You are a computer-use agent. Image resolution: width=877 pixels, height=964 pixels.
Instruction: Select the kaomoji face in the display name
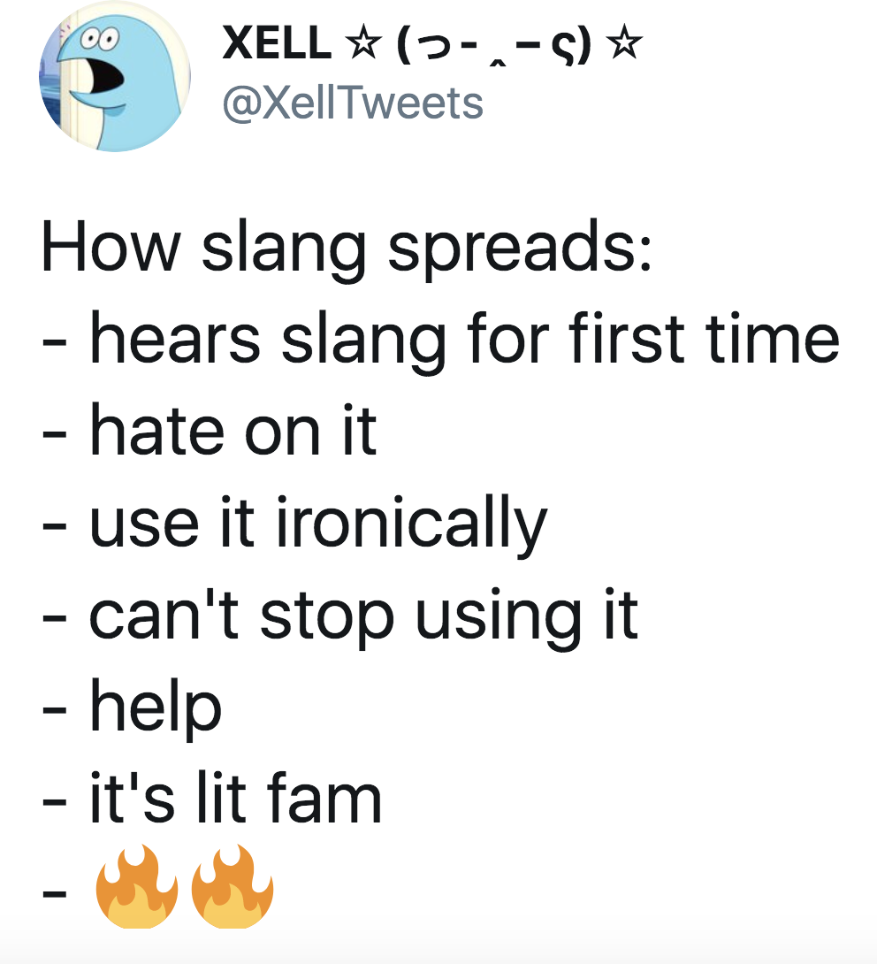click(493, 45)
